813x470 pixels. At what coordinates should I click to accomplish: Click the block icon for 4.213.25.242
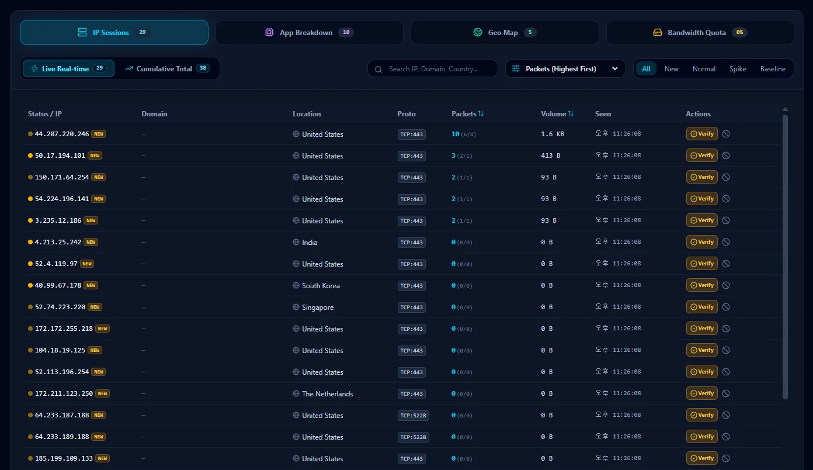pos(726,242)
